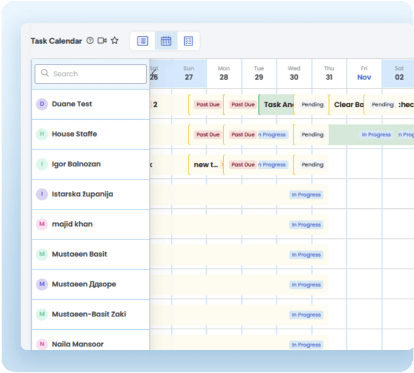Switch to the list view
414x373 pixels.
click(143, 41)
